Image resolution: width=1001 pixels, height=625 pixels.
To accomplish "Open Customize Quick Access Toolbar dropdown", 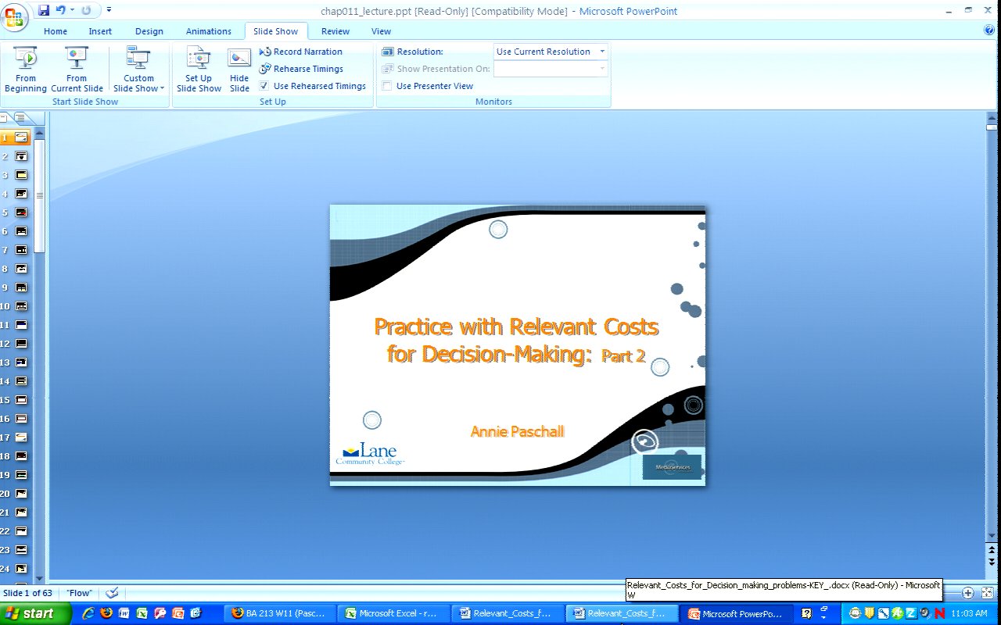I will coord(109,10).
